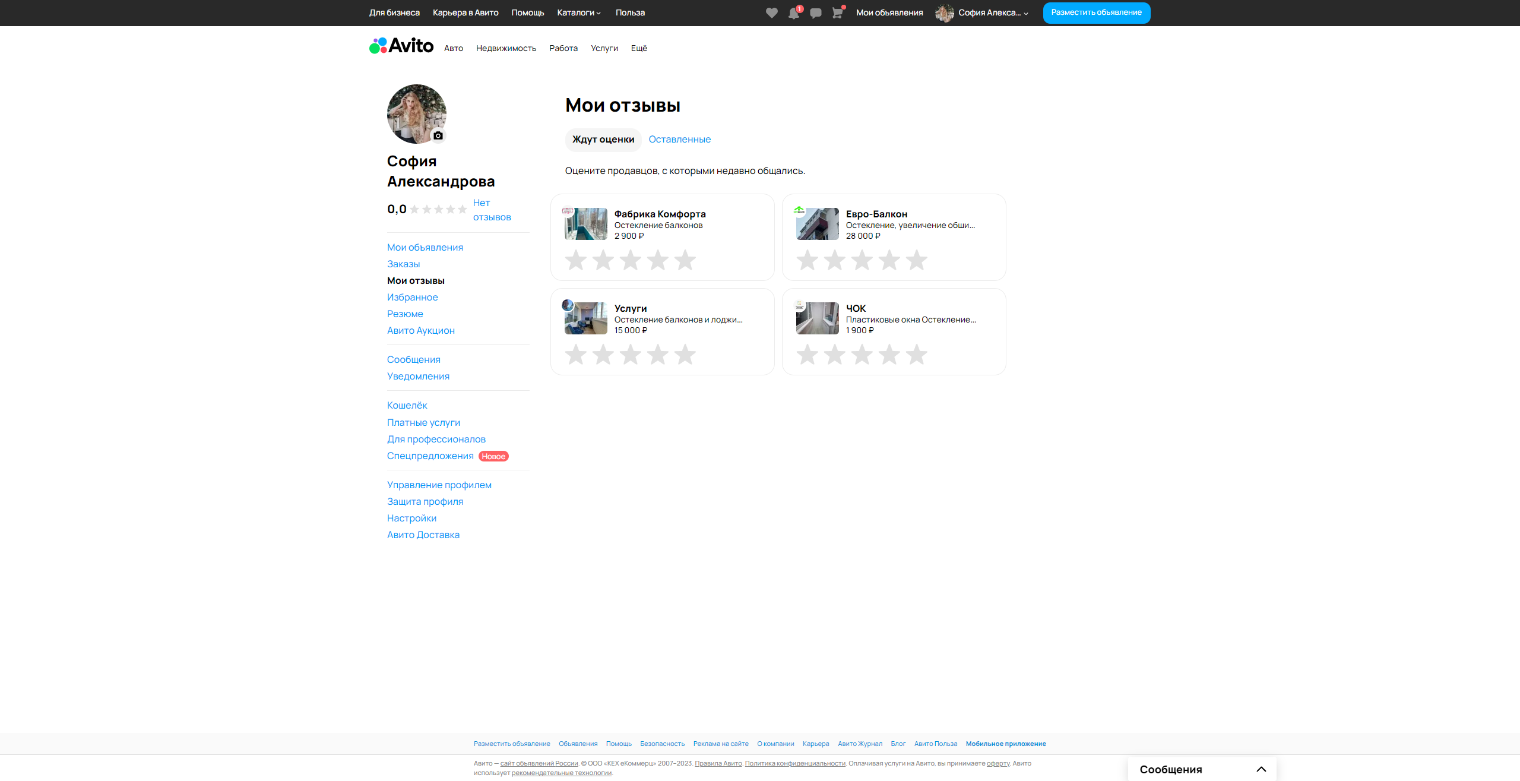Rate Услуги seller with three stars
1520x781 pixels.
click(x=631, y=355)
